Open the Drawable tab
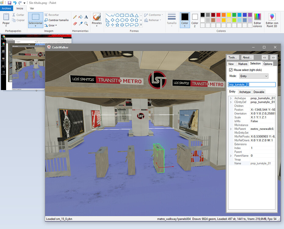Screen dimensions: 284x229 259,92
